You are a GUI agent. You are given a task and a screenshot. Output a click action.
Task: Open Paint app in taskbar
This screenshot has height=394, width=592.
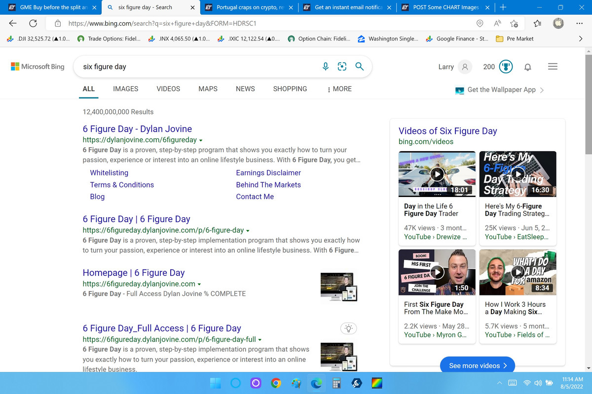coord(296,383)
